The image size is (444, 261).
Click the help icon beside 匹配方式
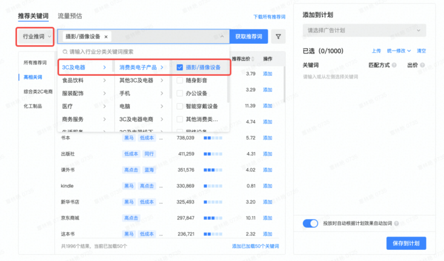(x=394, y=65)
